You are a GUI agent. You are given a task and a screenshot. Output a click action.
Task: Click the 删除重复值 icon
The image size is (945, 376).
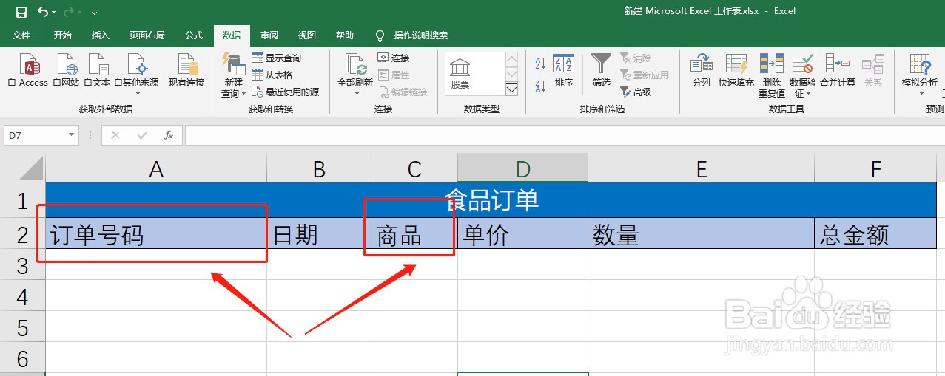(772, 75)
